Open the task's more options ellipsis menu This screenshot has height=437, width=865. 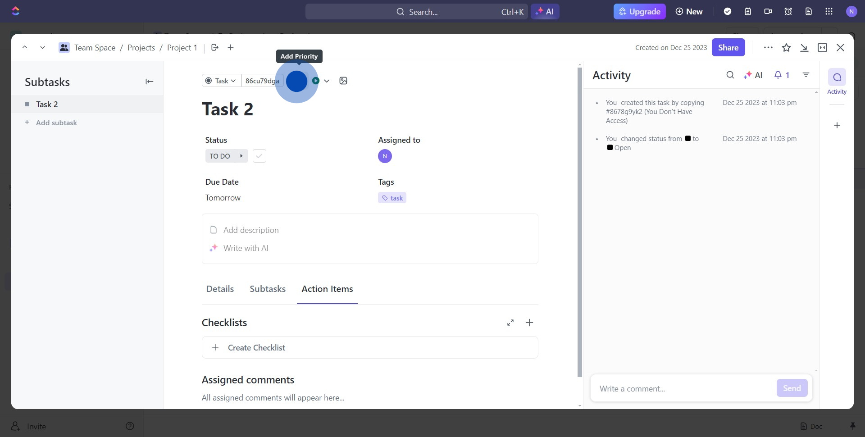(x=768, y=48)
